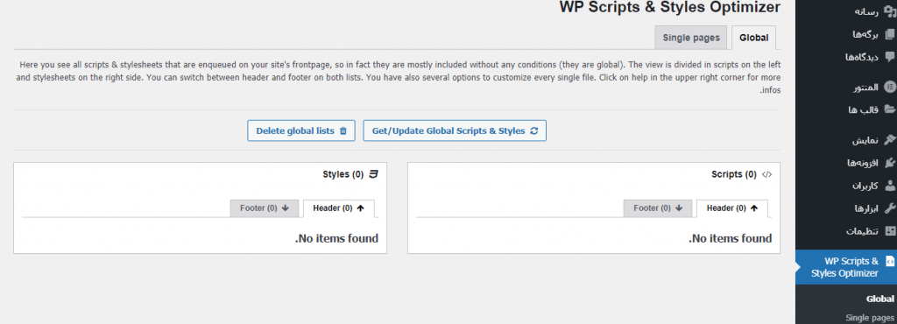This screenshot has width=897, height=324.
Task: Click the code brackets icon beside Scripts (0)
Action: [767, 175]
